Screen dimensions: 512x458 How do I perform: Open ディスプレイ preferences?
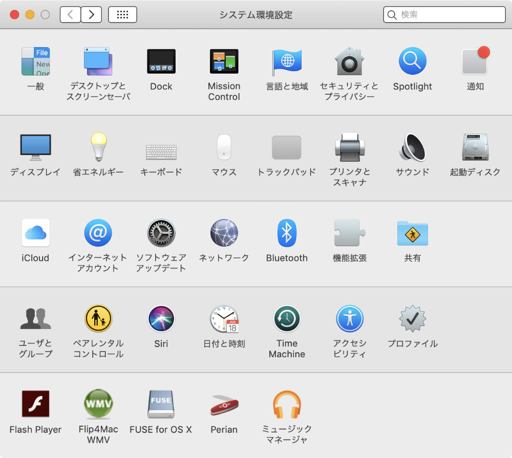(x=36, y=147)
